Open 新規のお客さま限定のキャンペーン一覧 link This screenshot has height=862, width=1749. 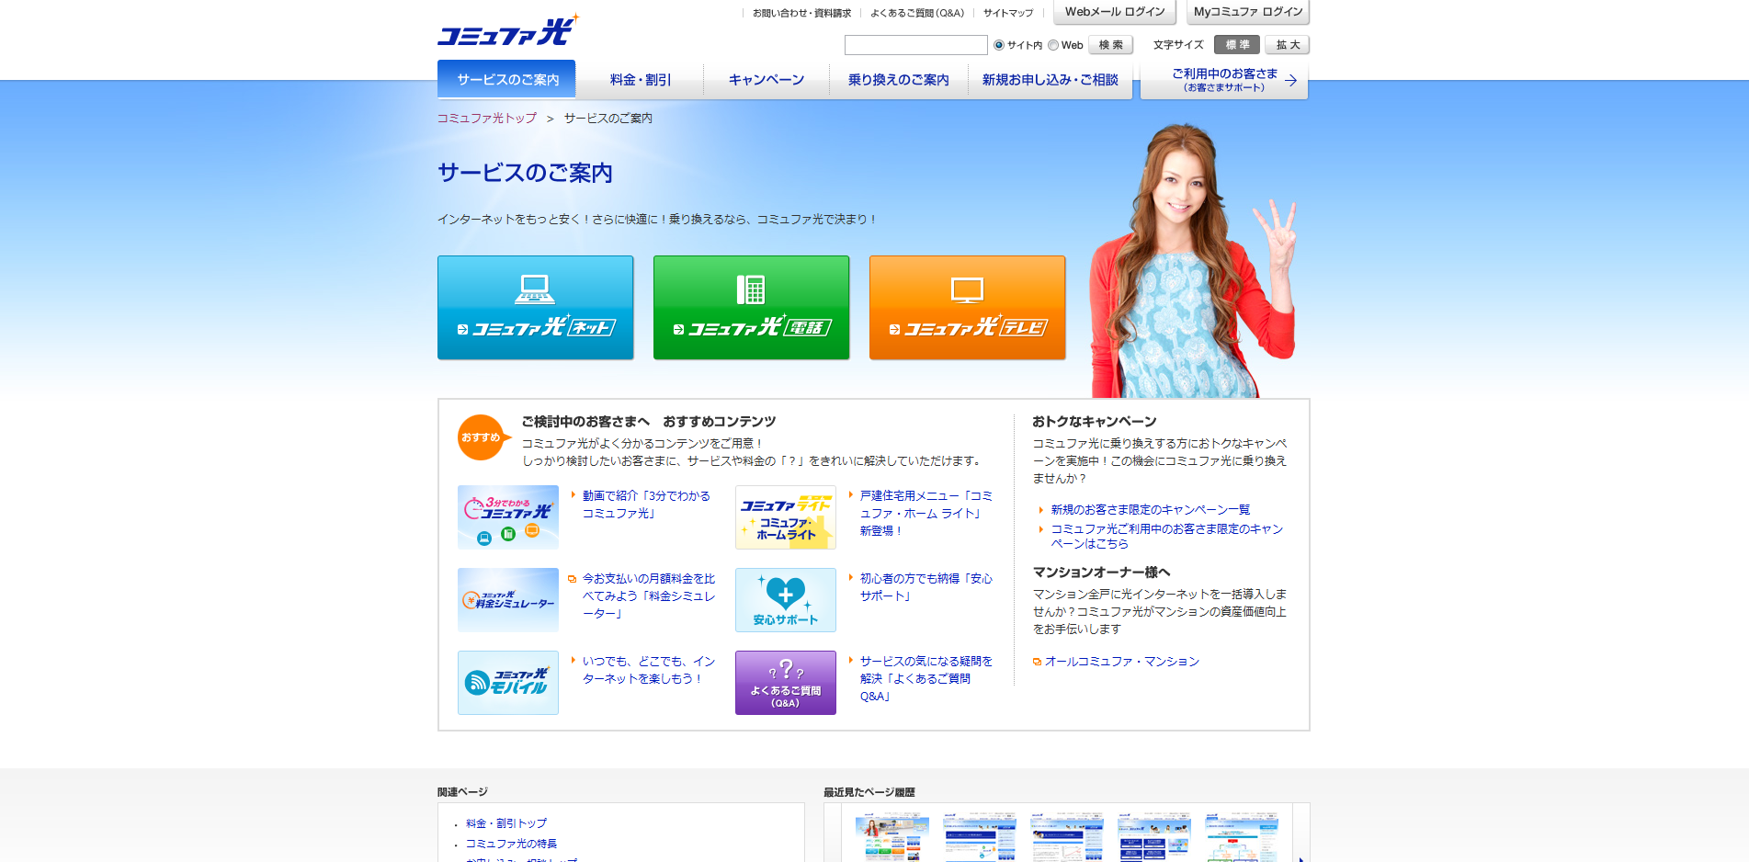point(1150,509)
